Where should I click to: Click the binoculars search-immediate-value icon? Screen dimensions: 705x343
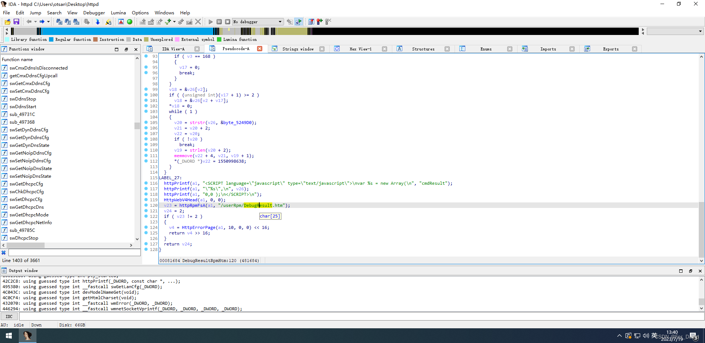tap(59, 22)
